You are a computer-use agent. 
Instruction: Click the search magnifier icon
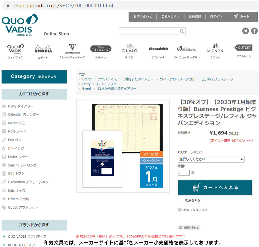tap(182, 31)
